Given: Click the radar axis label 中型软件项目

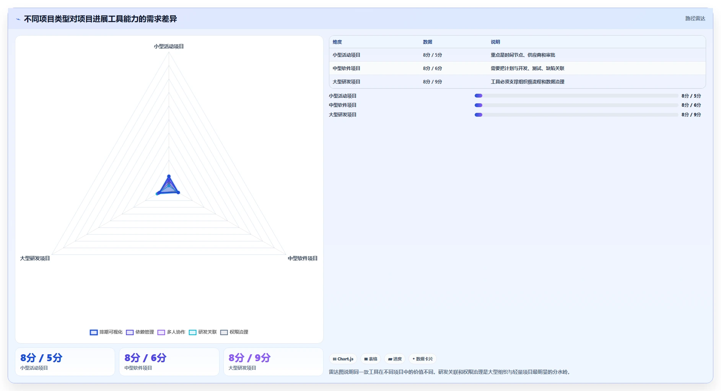Looking at the screenshot, I should 303,259.
